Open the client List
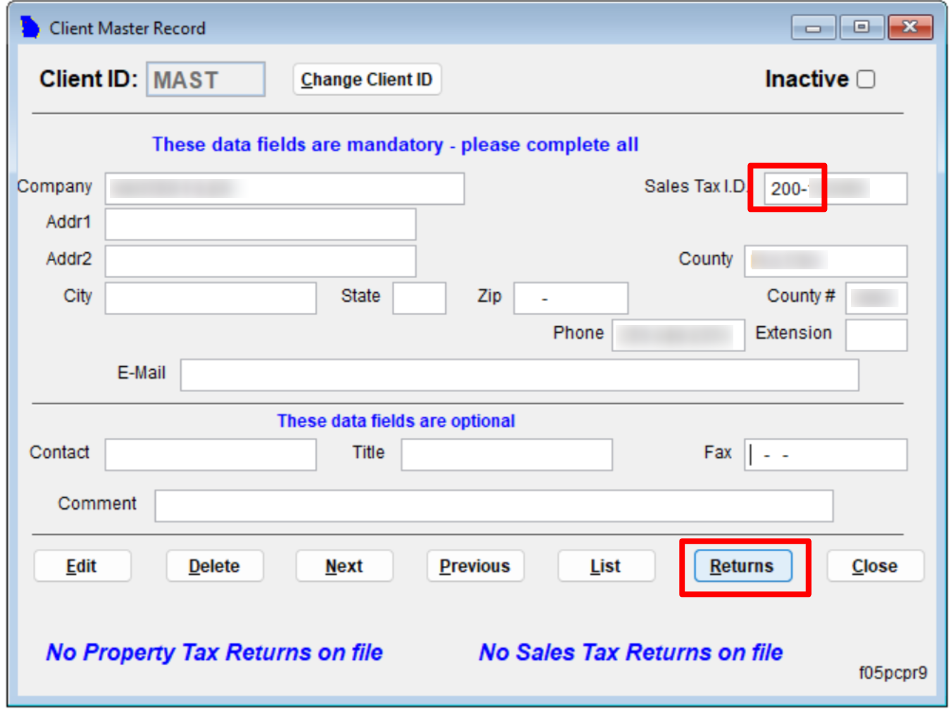 pyautogui.click(x=606, y=566)
